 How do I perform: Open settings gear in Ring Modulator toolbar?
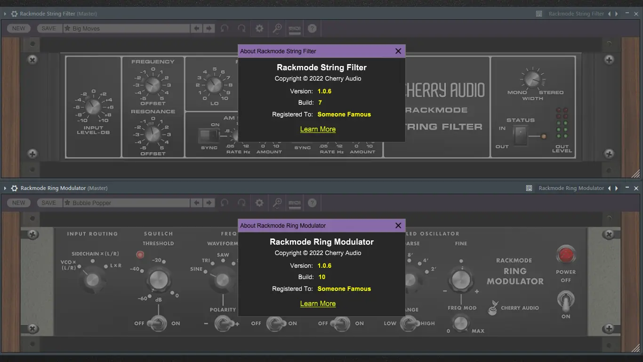coord(259,203)
